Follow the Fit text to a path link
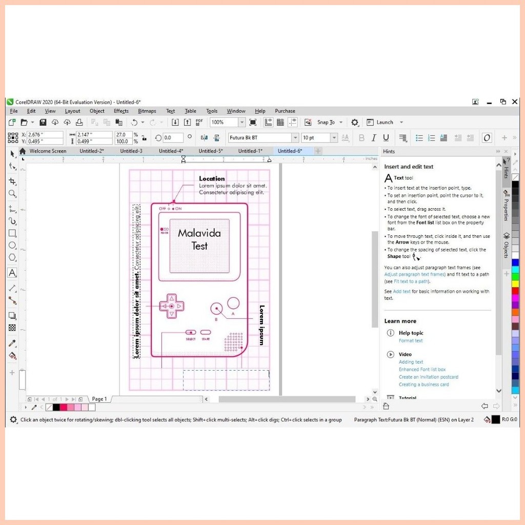 click(x=410, y=281)
